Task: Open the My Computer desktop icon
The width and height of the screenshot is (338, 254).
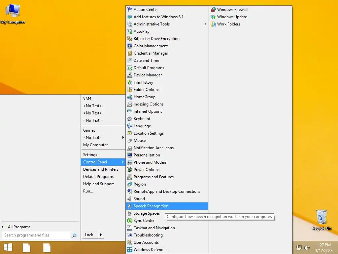Action: 13,14
